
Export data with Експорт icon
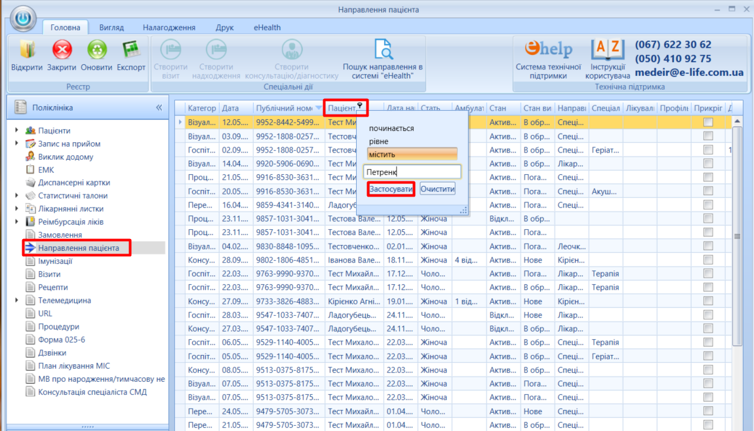click(130, 56)
